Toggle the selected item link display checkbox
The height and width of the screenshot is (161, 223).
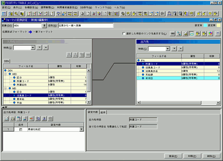[x=124, y=33]
